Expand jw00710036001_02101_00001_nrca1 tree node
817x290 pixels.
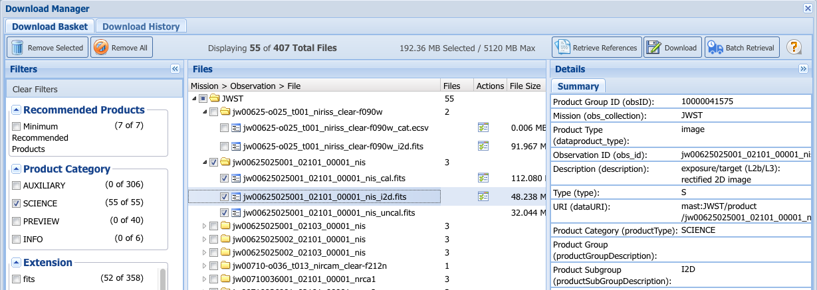pyautogui.click(x=204, y=279)
